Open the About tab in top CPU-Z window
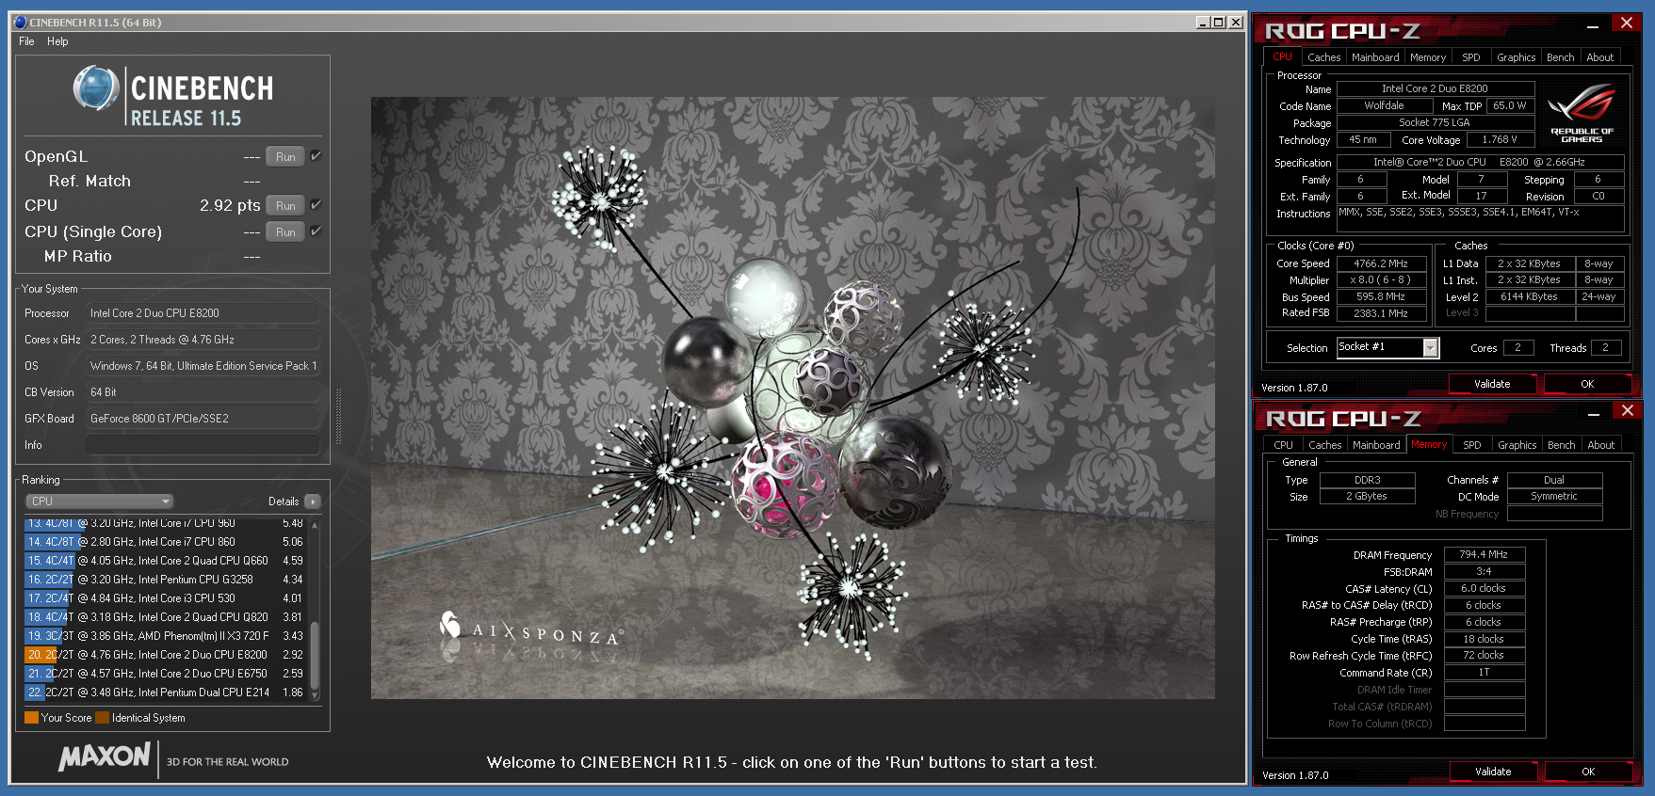The image size is (1655, 796). pos(1599,57)
